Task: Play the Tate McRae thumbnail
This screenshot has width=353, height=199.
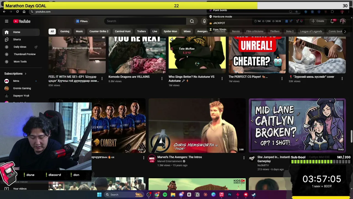Action: (197, 55)
